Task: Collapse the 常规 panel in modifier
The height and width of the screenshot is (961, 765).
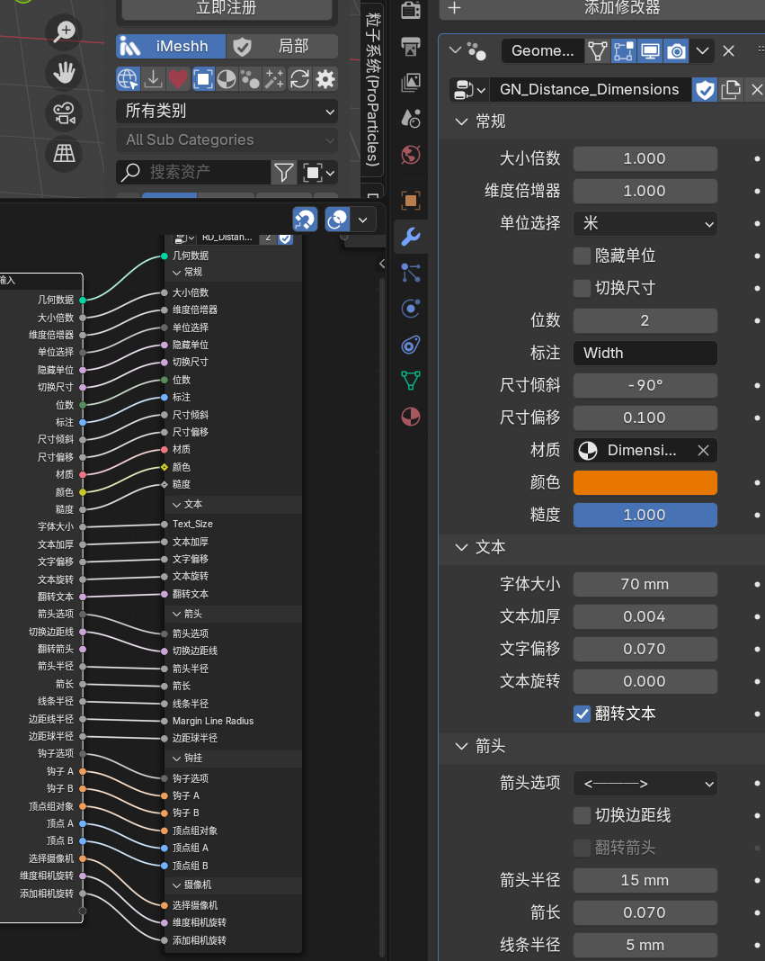Action: (462, 121)
